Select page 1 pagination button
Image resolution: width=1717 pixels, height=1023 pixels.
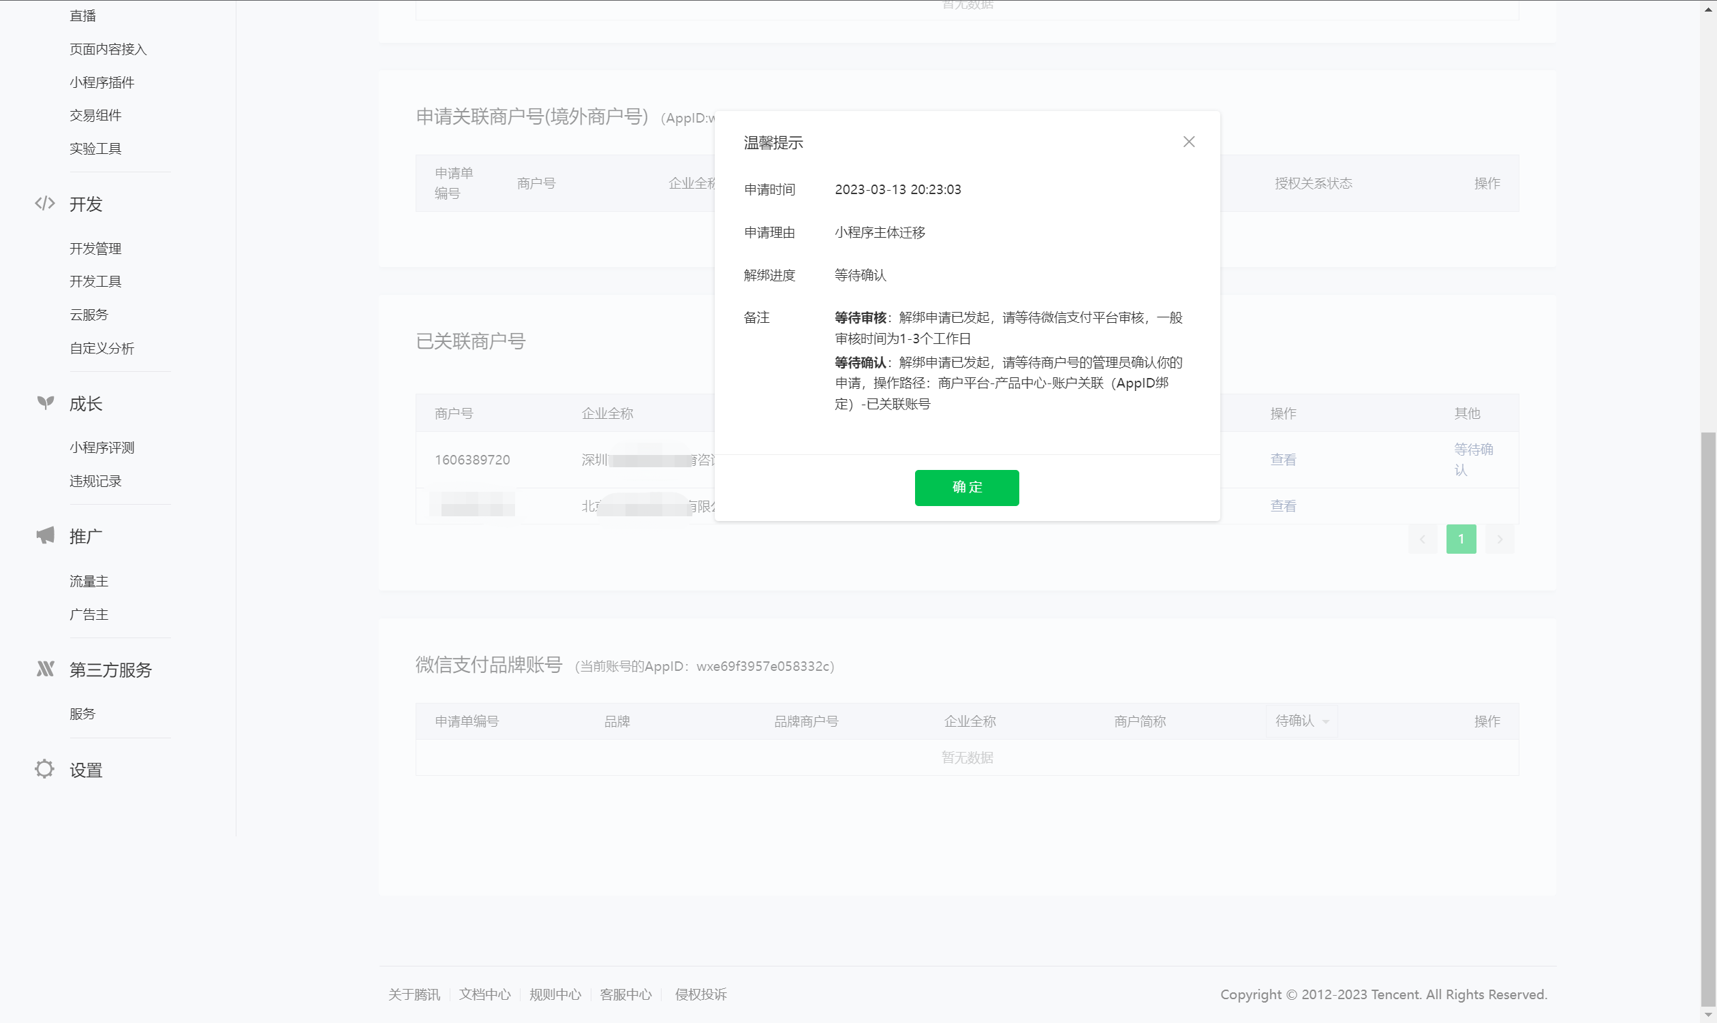coord(1461,539)
